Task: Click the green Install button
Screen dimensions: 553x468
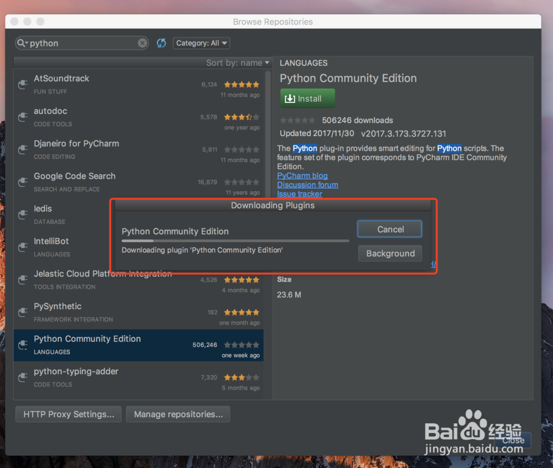Action: [307, 98]
